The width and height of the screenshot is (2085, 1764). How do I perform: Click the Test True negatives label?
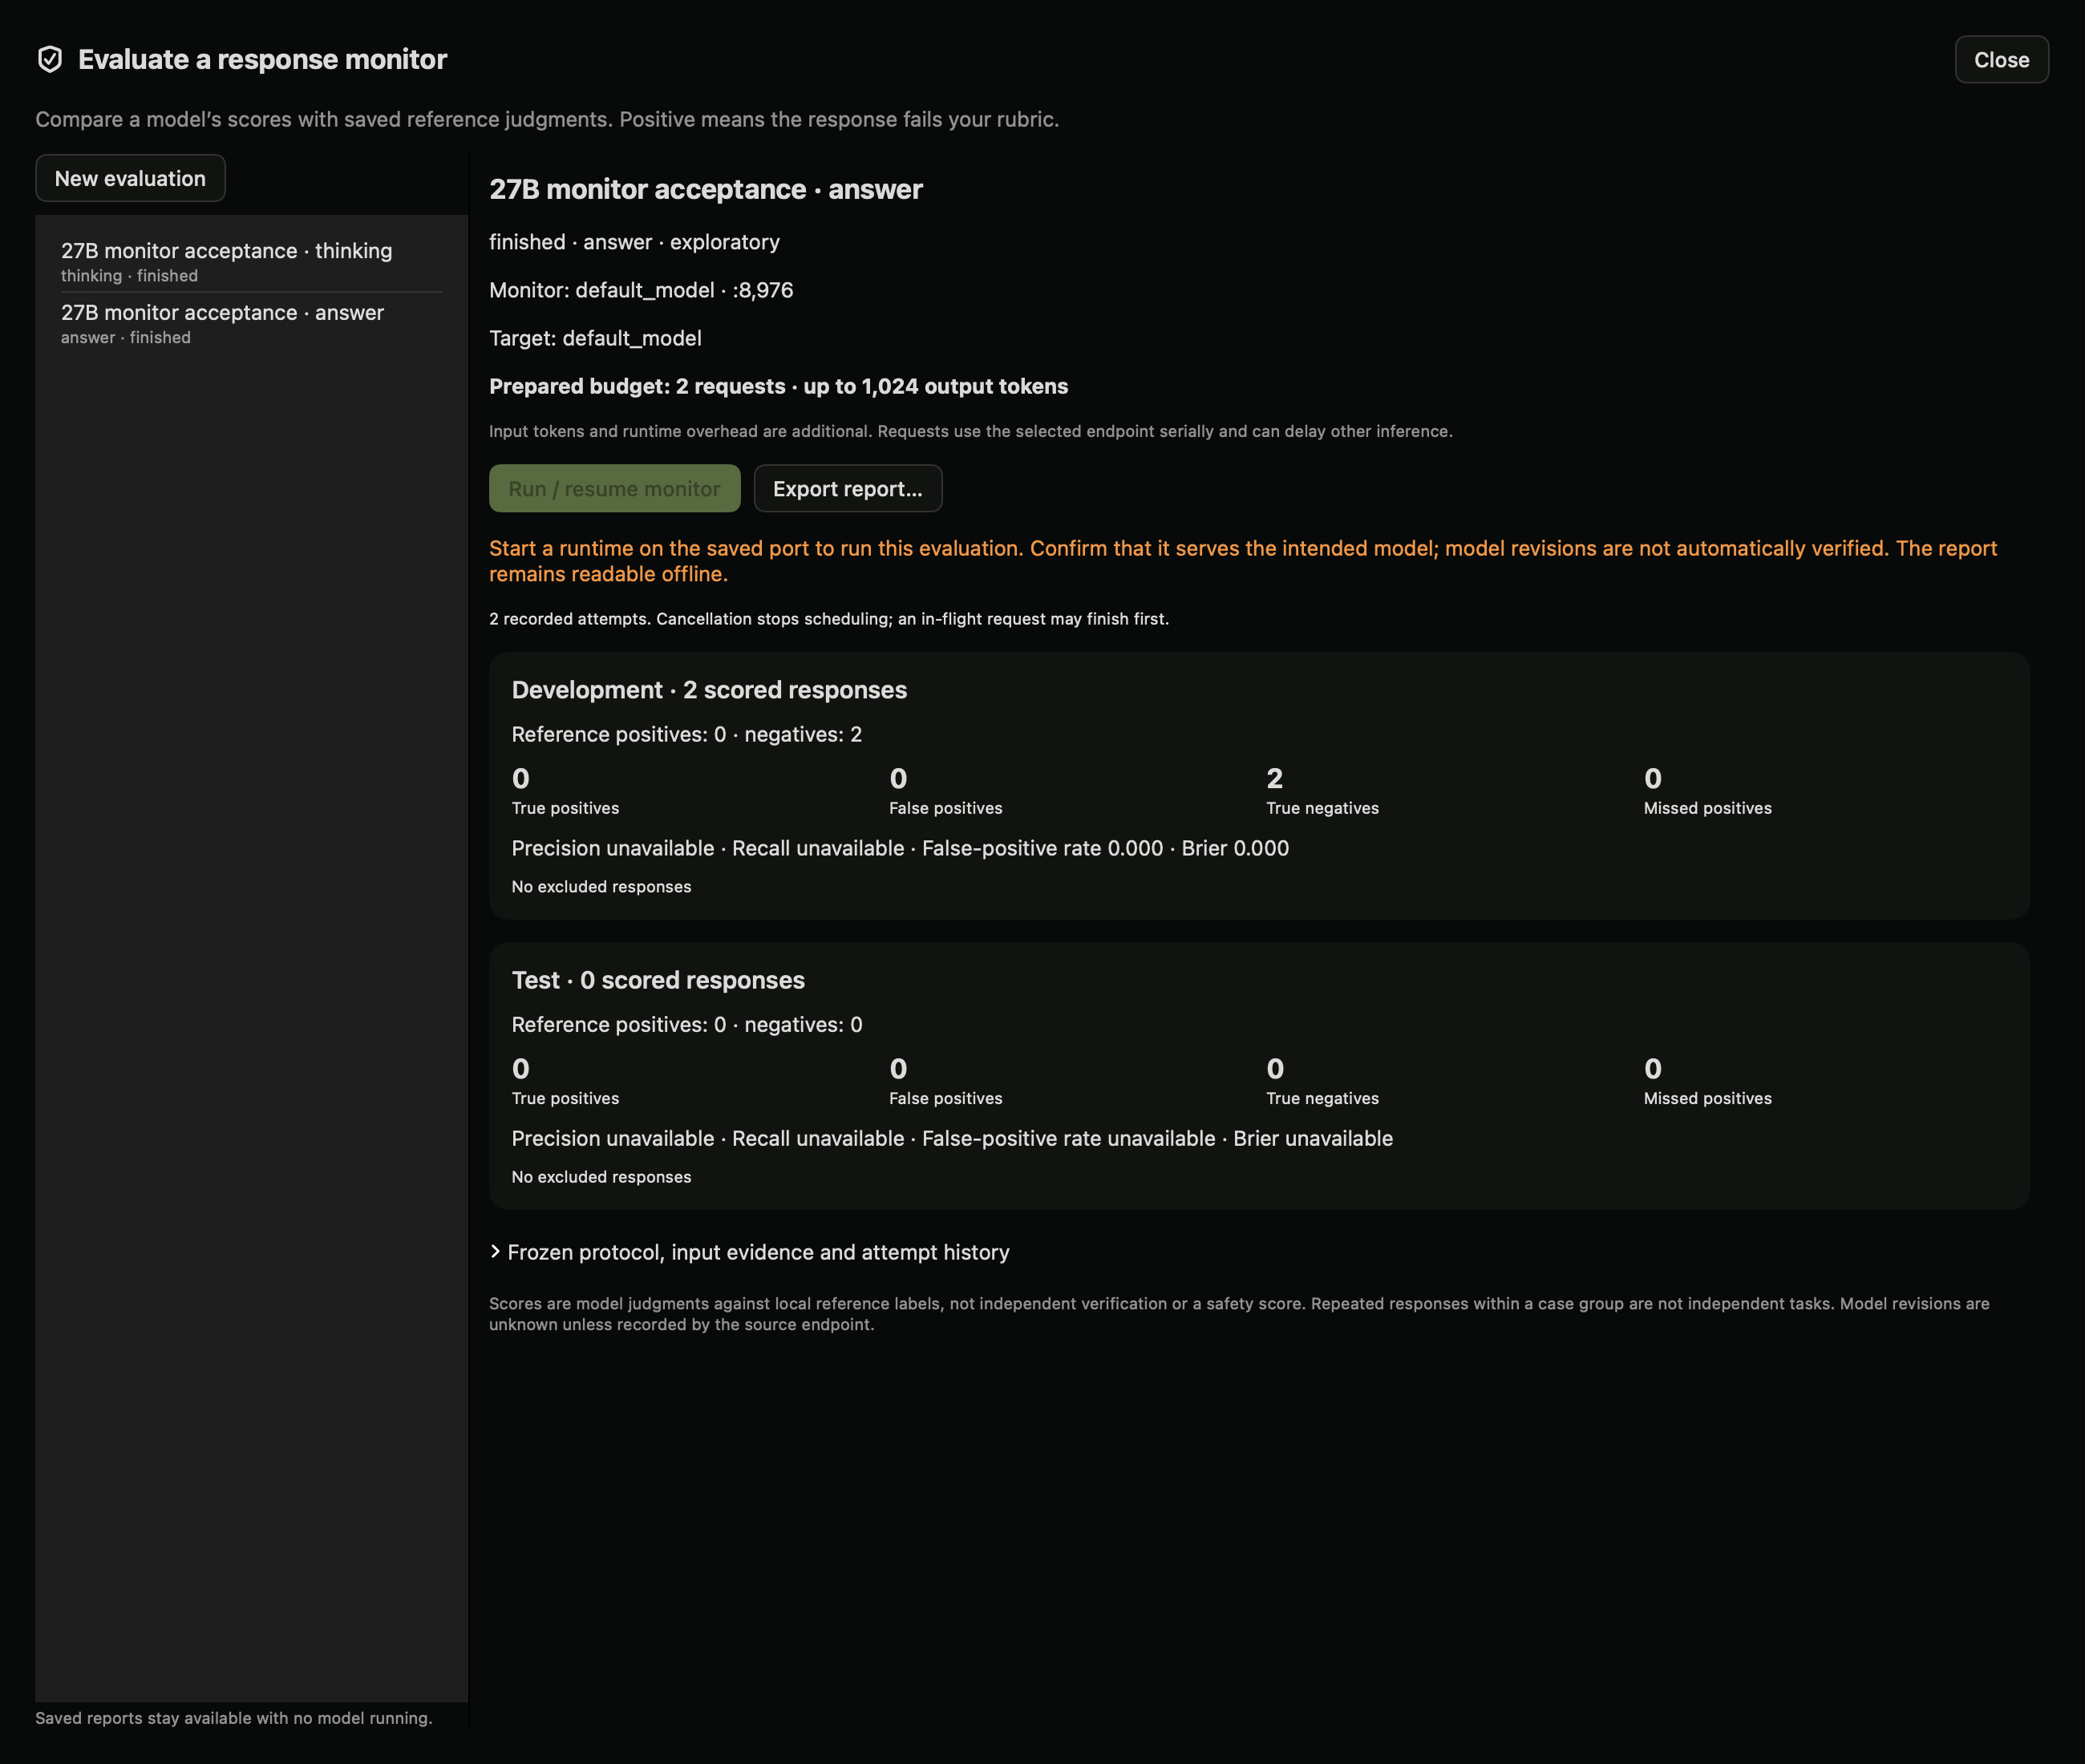pyautogui.click(x=1322, y=1098)
